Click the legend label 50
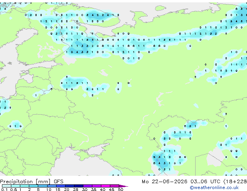 [120, 189]
